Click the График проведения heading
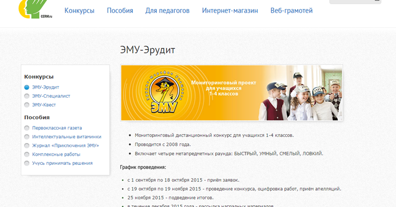This screenshot has height=207, width=396. click(x=143, y=168)
